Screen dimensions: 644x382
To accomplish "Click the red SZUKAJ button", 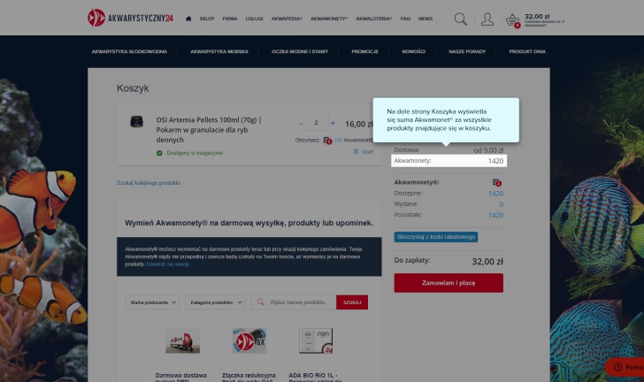I will tap(352, 302).
